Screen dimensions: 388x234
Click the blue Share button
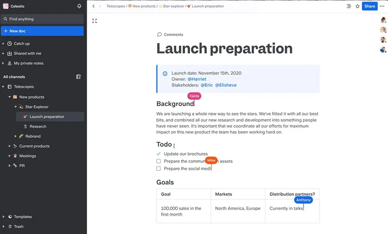tap(369, 6)
